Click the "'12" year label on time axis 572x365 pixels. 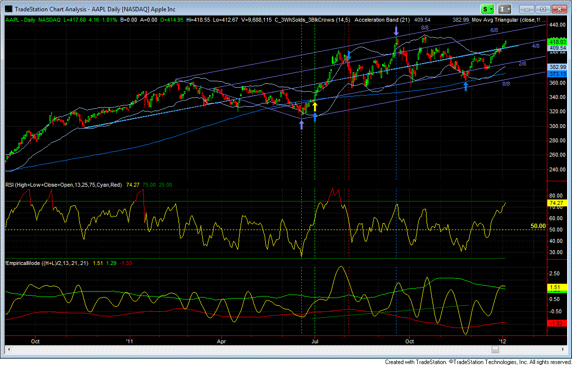pos(503,341)
